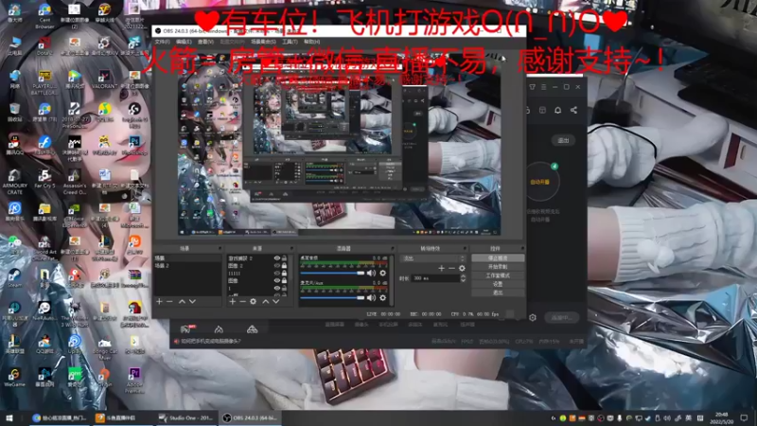757x426 pixels.
Task: Pop out the Audio Mixer dock panel
Action: tap(392, 248)
